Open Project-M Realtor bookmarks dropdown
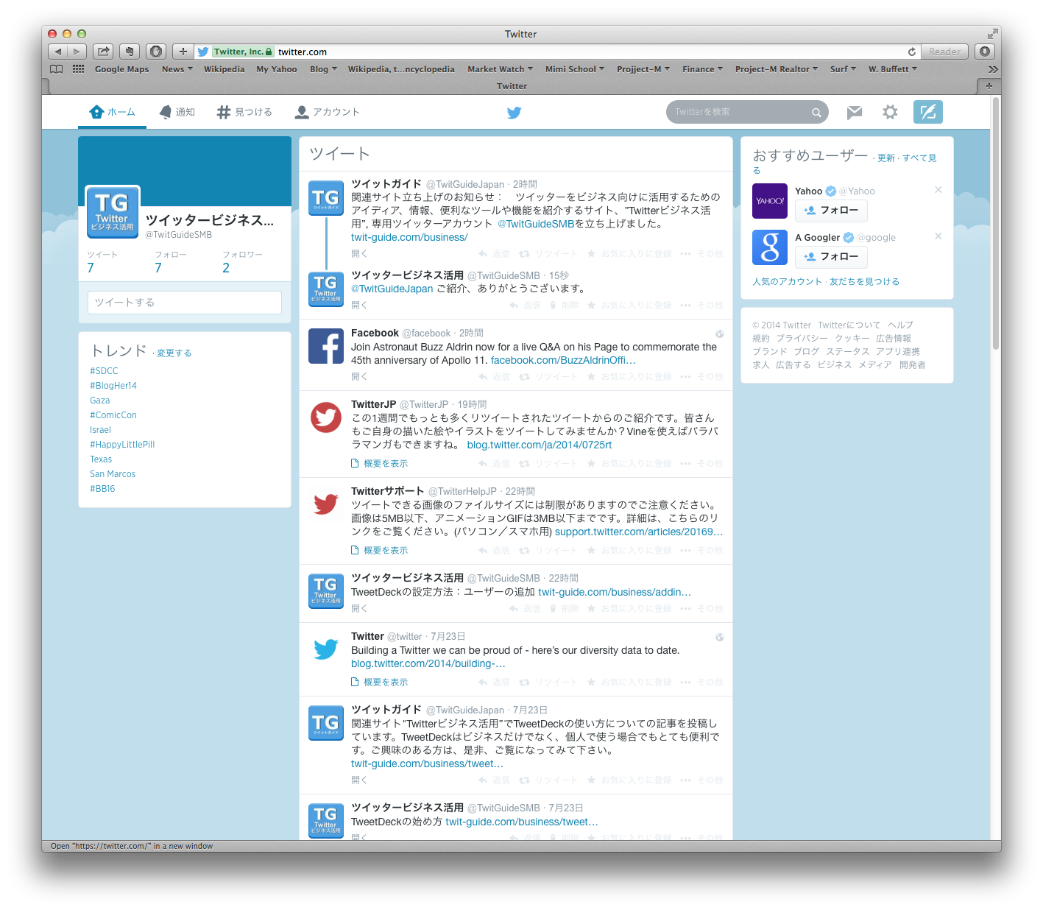The height and width of the screenshot is (910, 1043). pos(777,69)
